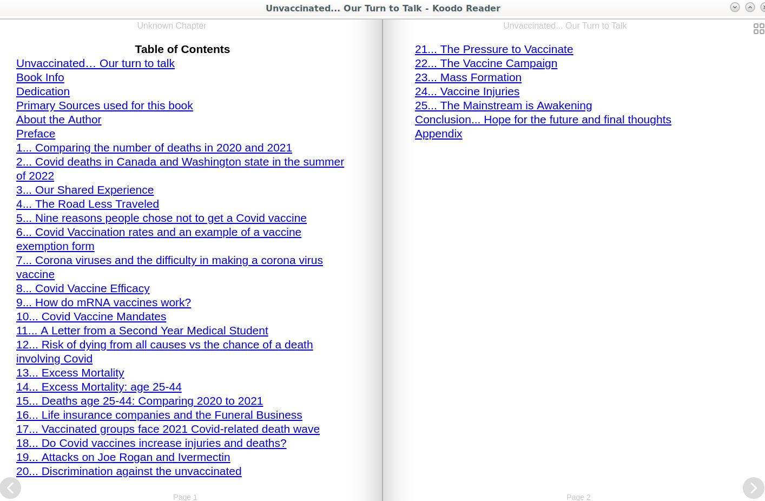Jump to the Preface
This screenshot has height=501, width=765.
click(36, 134)
